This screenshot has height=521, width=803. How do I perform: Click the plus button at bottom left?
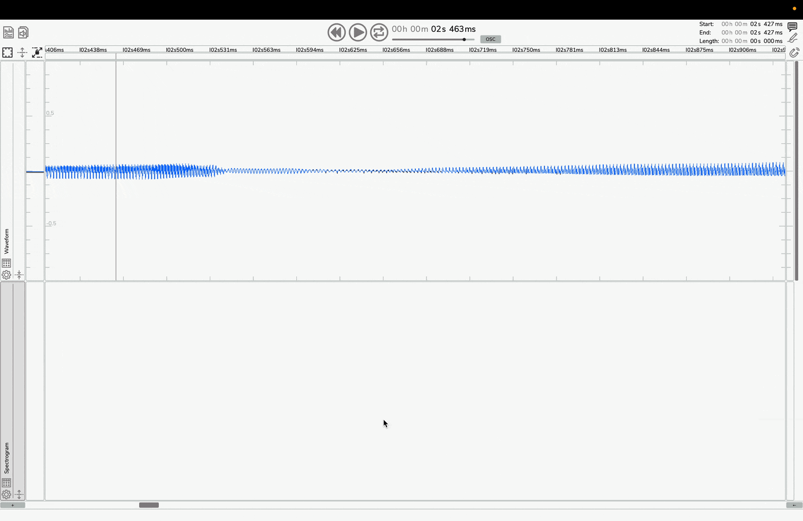click(x=13, y=505)
